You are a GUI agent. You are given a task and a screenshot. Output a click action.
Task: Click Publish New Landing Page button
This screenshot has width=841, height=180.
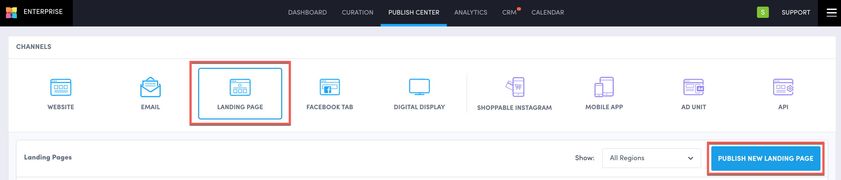[x=765, y=158]
